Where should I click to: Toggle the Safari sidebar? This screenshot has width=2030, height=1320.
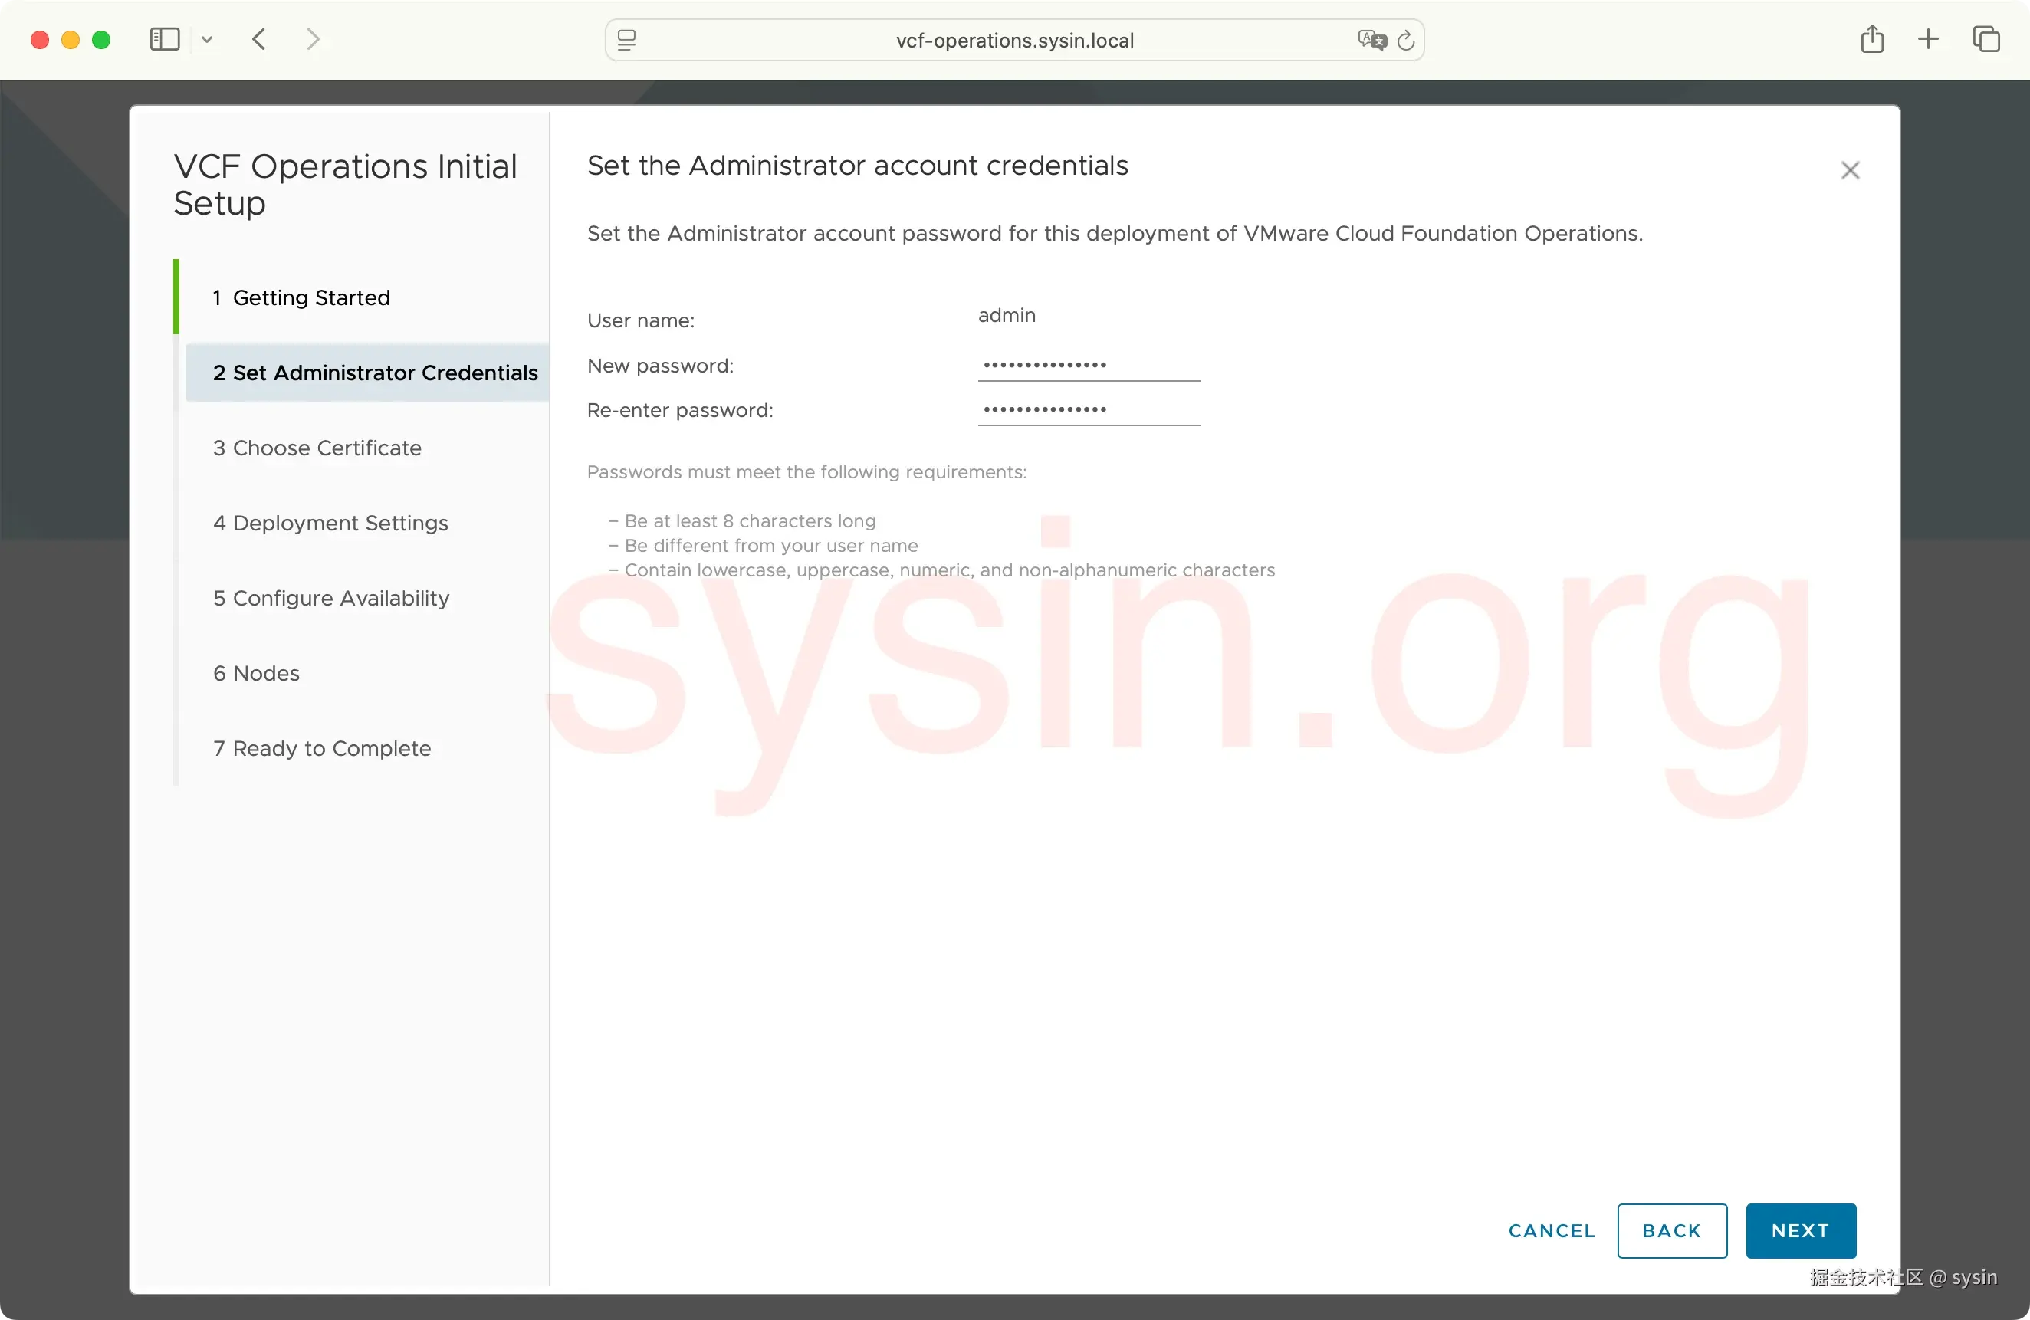(x=164, y=39)
